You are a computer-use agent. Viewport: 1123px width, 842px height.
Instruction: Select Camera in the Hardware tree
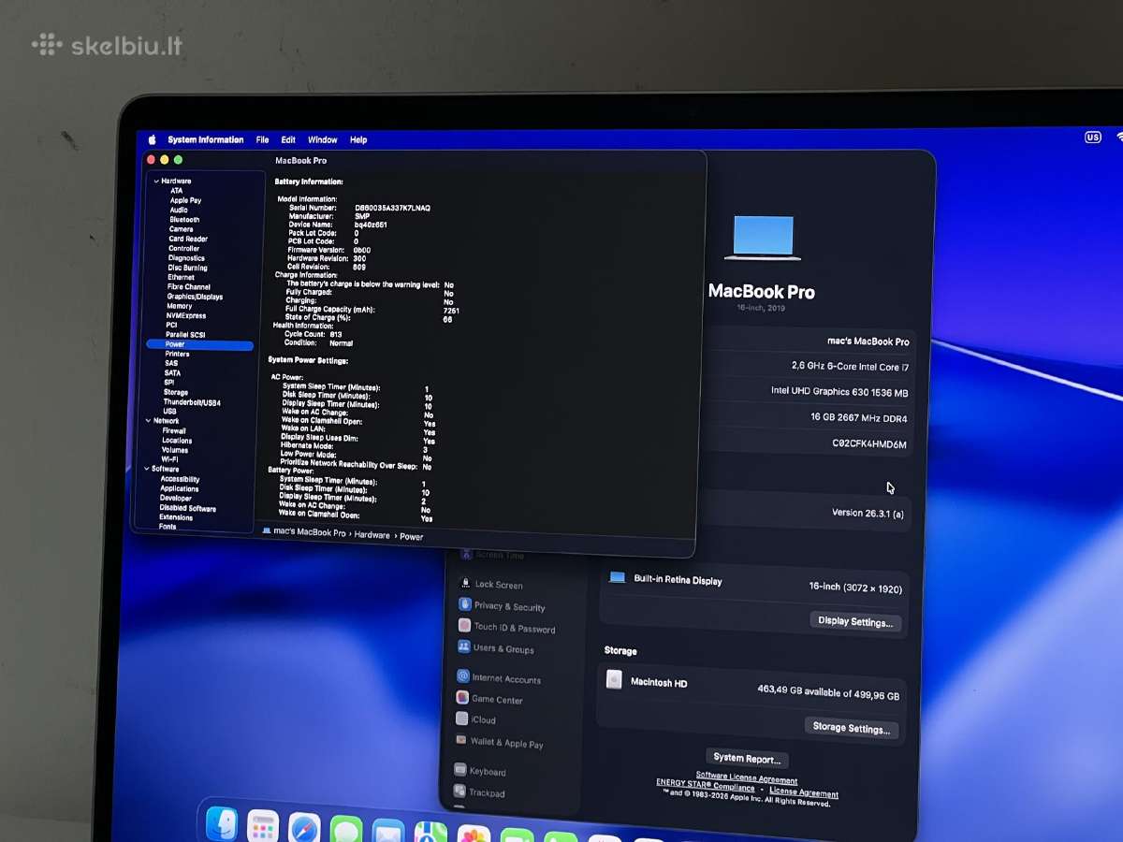[x=181, y=229]
